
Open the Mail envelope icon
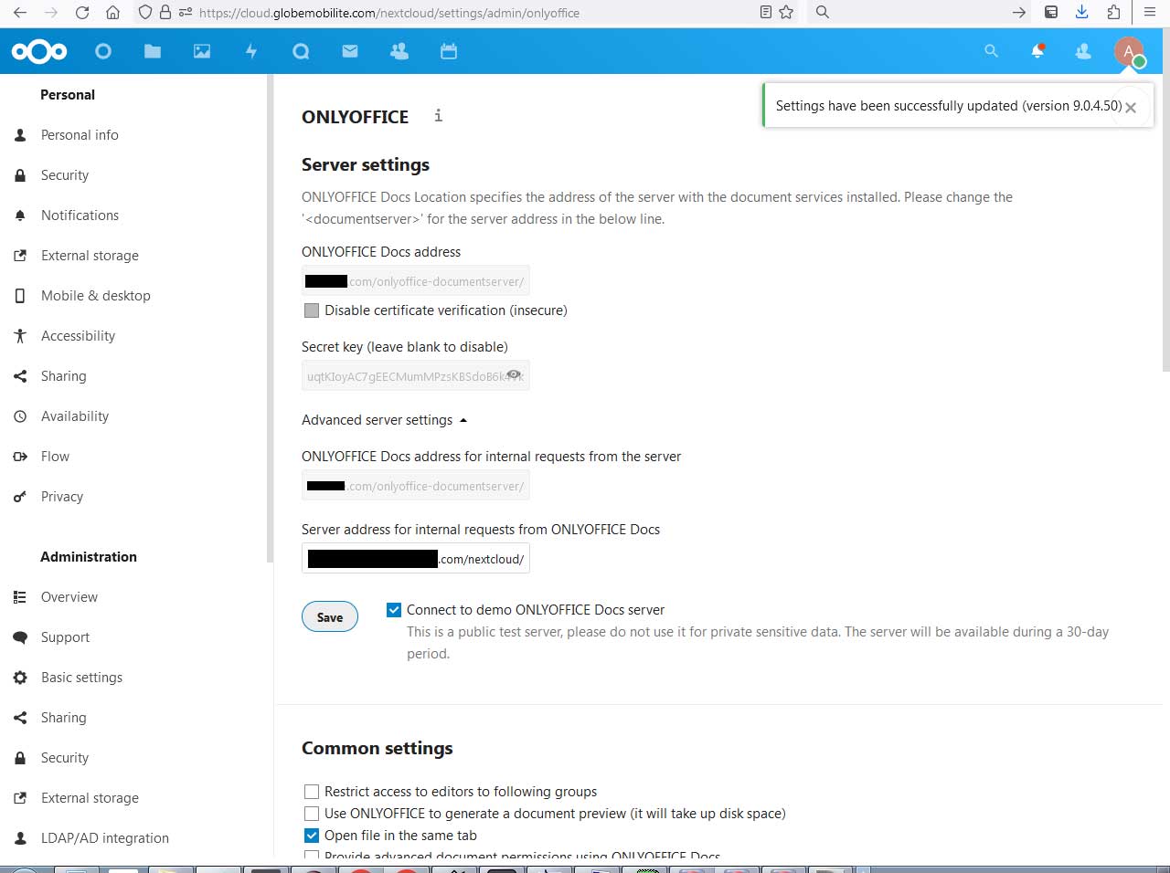pos(350,51)
